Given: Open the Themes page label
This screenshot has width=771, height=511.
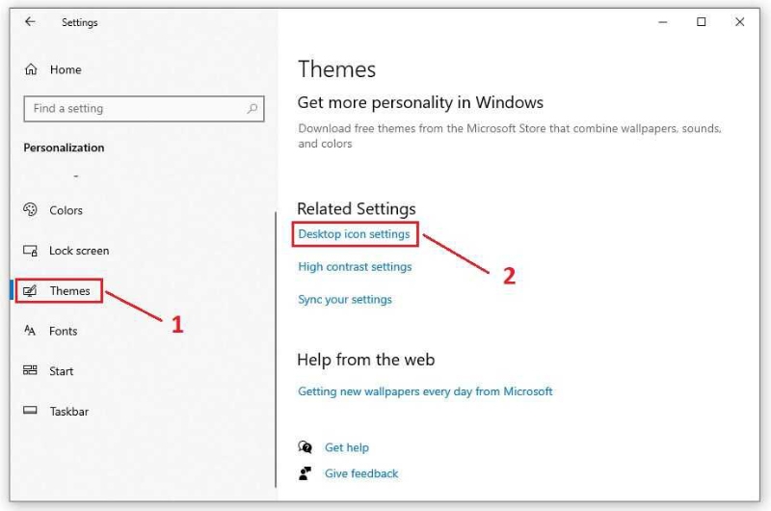Looking at the screenshot, I should tap(69, 291).
